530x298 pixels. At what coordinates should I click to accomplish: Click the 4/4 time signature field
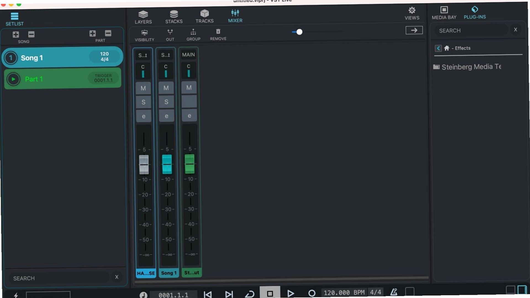[375, 292]
